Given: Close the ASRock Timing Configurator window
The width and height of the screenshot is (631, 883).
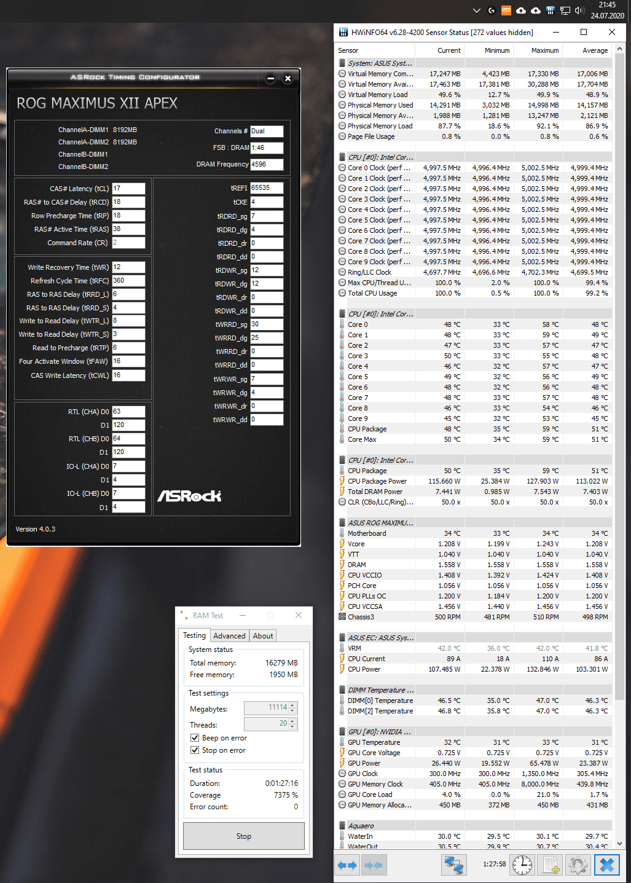Looking at the screenshot, I should (288, 78).
